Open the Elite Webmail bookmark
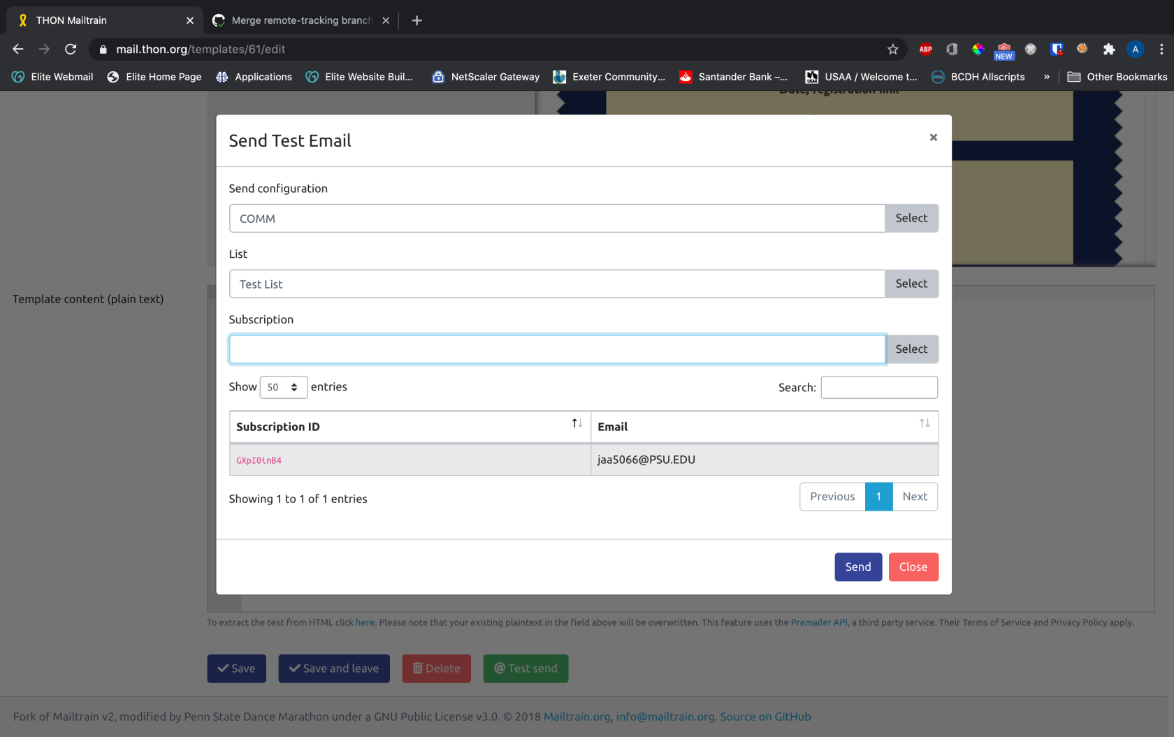This screenshot has height=737, width=1174. pos(53,77)
